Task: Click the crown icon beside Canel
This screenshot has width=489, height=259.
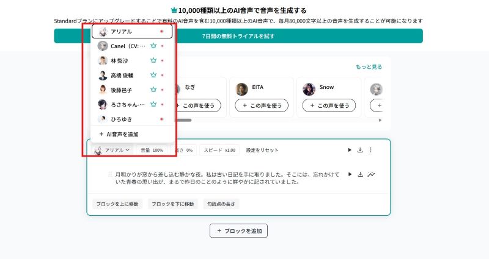Action: pos(153,46)
